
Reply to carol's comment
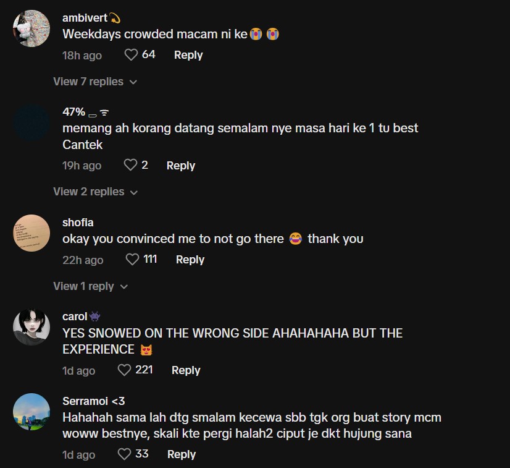(186, 370)
